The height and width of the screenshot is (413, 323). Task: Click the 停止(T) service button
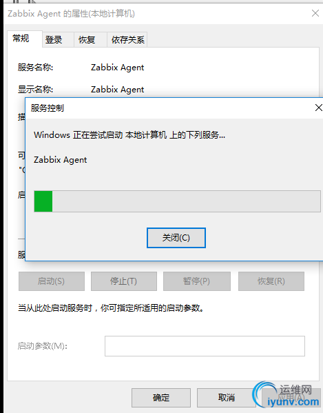[x=124, y=281]
